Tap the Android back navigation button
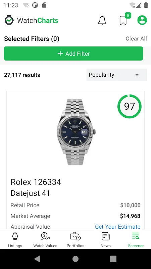 pyautogui.click(x=38, y=259)
